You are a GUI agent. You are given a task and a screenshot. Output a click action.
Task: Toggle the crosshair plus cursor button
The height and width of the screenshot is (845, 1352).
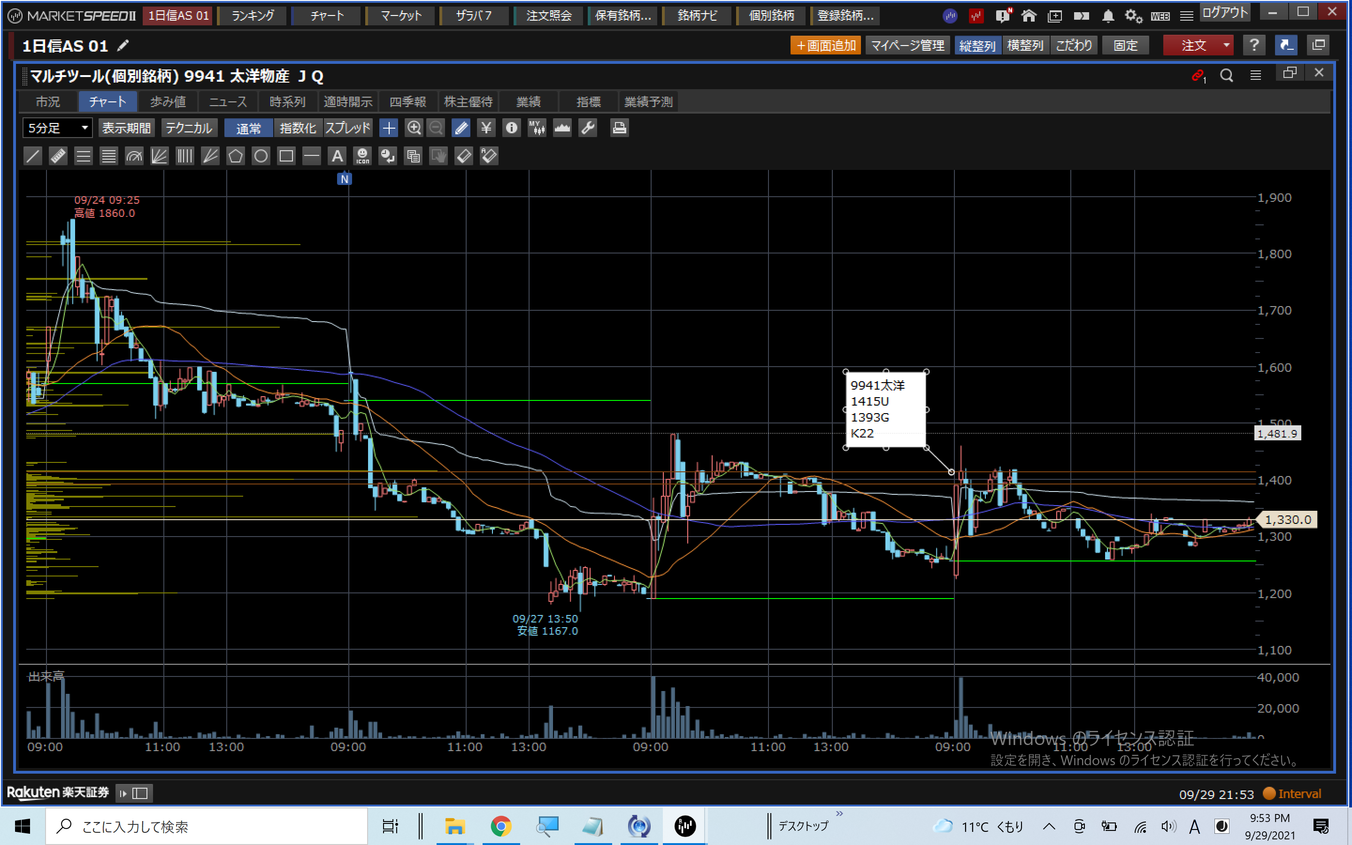point(388,128)
